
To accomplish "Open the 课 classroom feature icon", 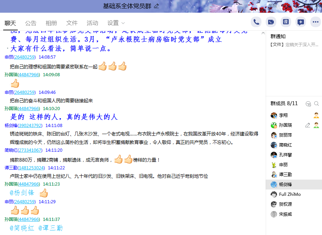I will pyautogui.click(x=286, y=22).
